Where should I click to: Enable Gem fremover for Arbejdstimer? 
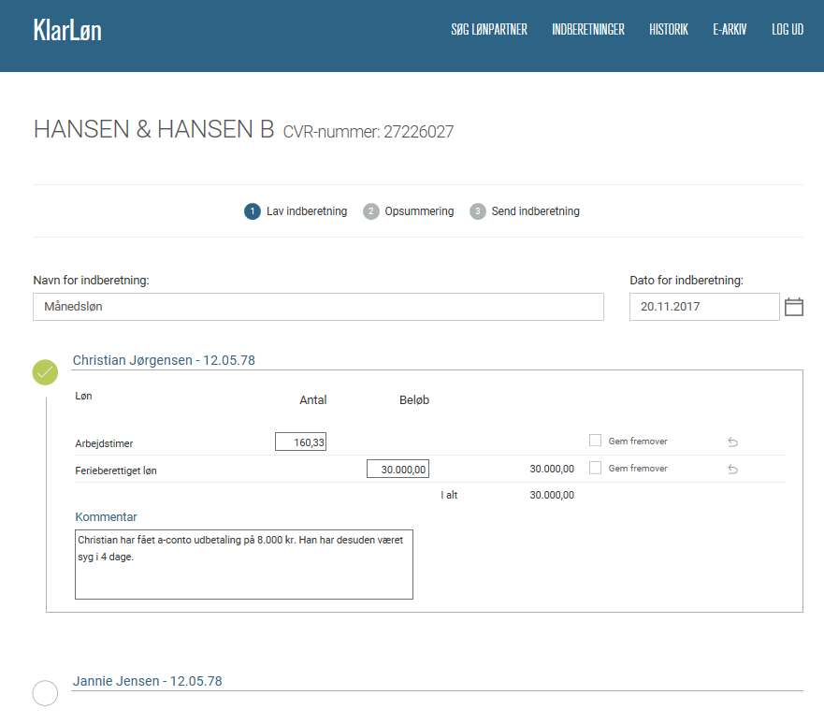[x=595, y=441]
